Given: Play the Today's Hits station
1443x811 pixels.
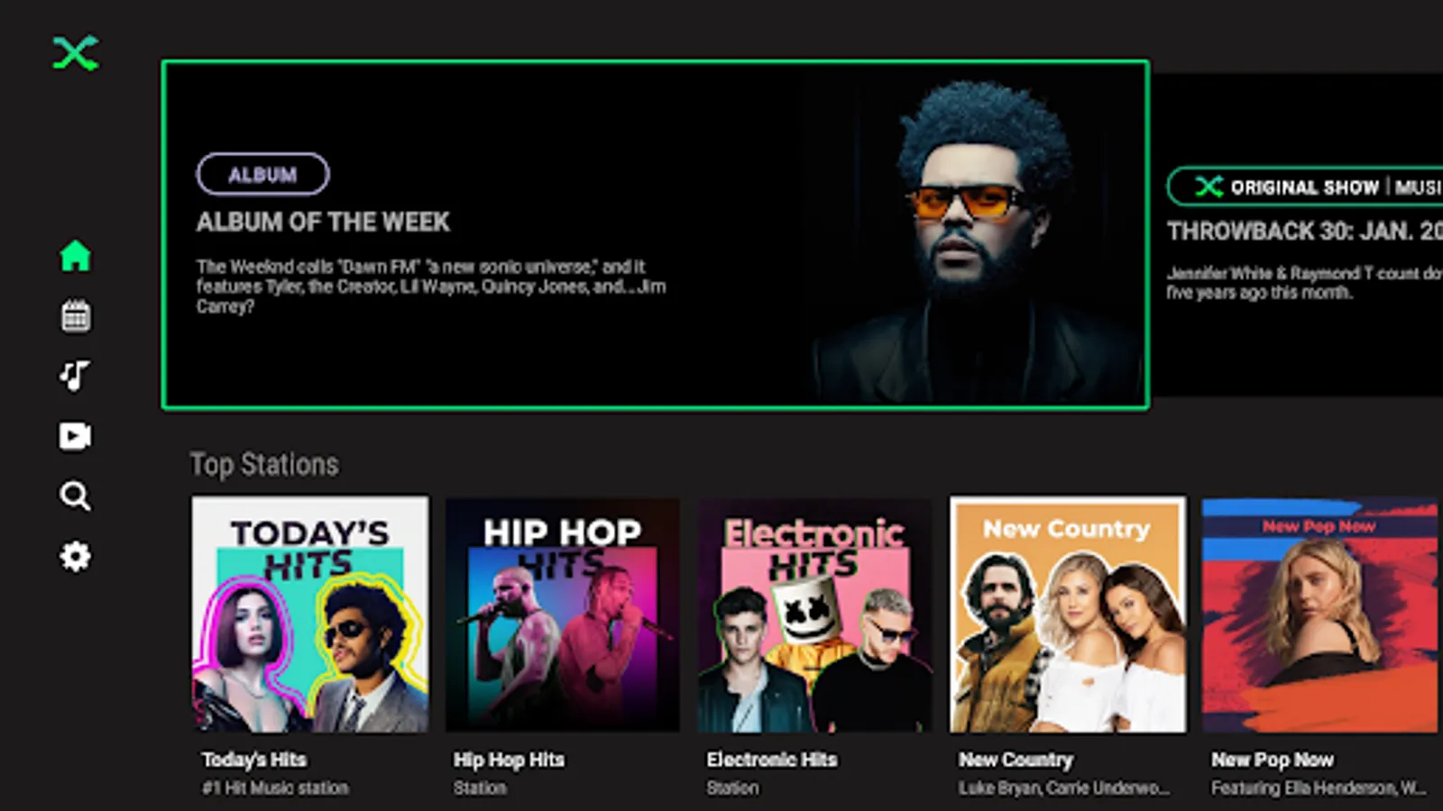Looking at the screenshot, I should pos(310,614).
